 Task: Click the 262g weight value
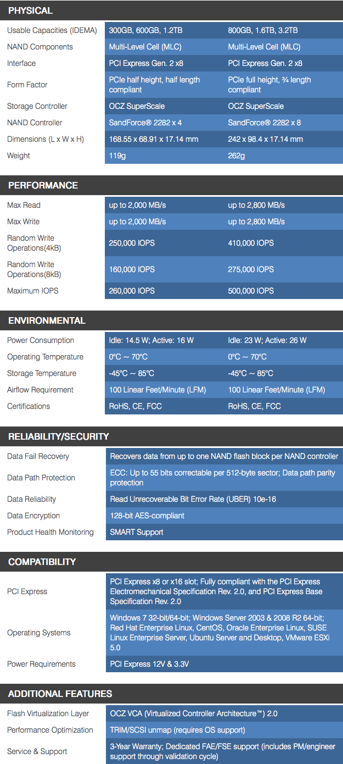point(237,156)
